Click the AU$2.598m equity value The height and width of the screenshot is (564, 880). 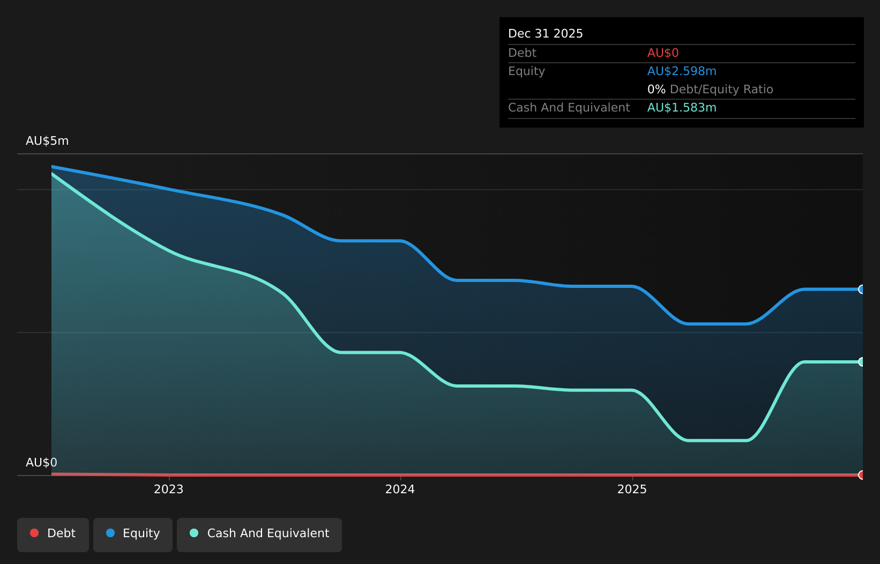point(682,71)
